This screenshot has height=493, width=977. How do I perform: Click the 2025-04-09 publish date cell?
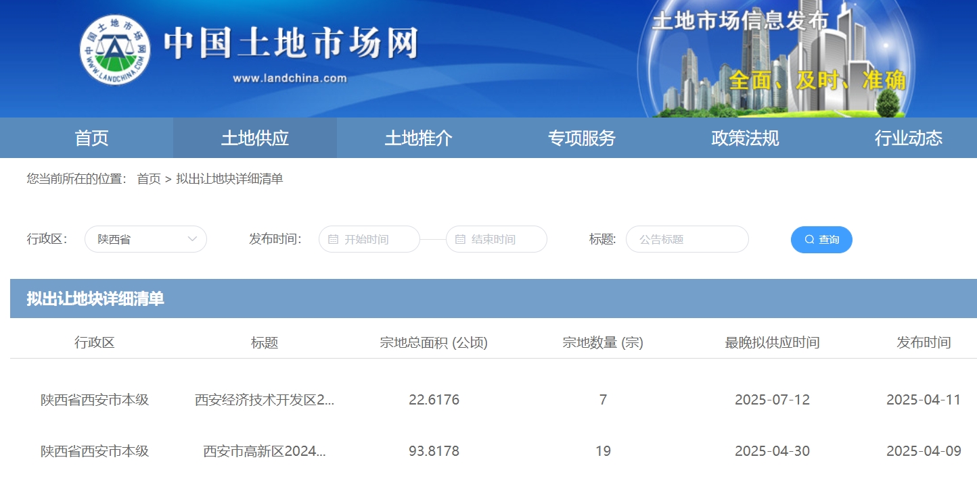pyautogui.click(x=924, y=451)
